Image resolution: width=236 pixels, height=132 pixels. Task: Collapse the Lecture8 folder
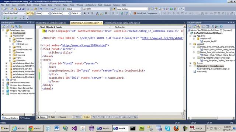click(190, 44)
